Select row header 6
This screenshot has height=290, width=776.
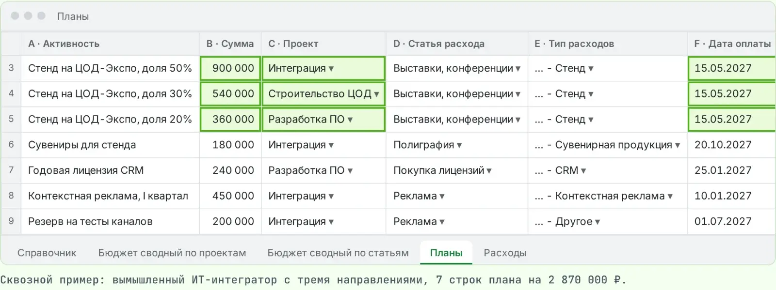[11, 145]
